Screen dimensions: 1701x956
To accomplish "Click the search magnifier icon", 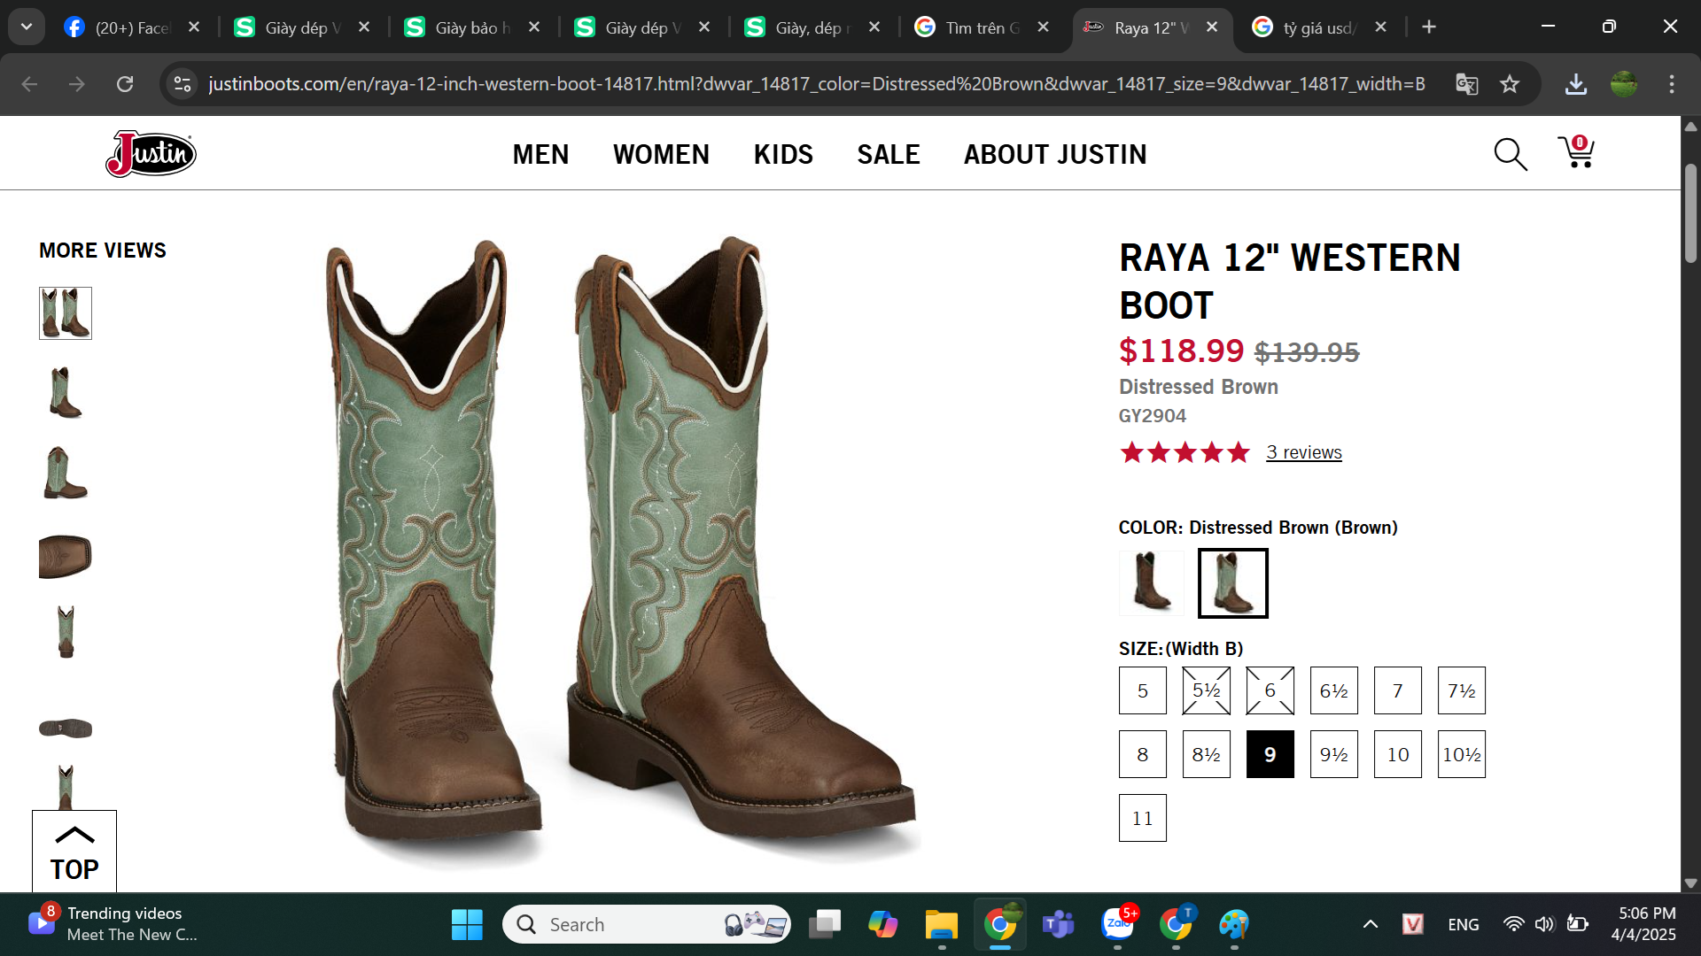I will pyautogui.click(x=1510, y=154).
